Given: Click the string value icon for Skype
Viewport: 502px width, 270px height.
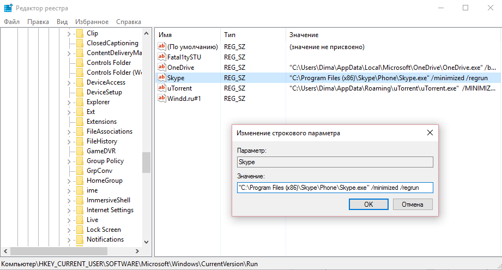Looking at the screenshot, I should click(162, 77).
